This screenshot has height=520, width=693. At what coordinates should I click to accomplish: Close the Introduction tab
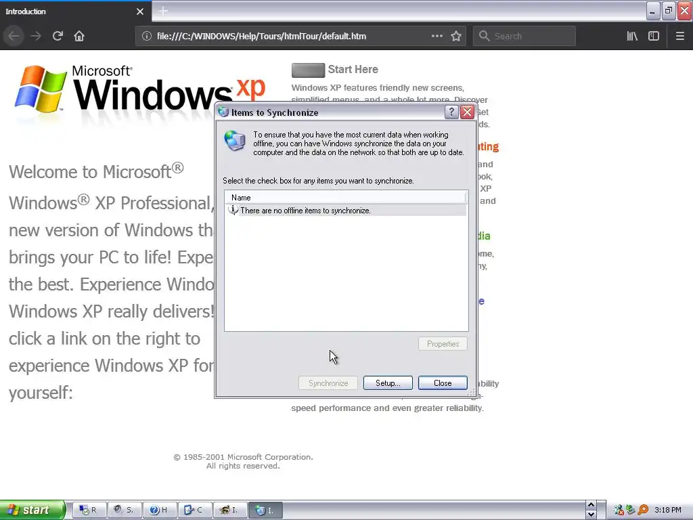140,12
